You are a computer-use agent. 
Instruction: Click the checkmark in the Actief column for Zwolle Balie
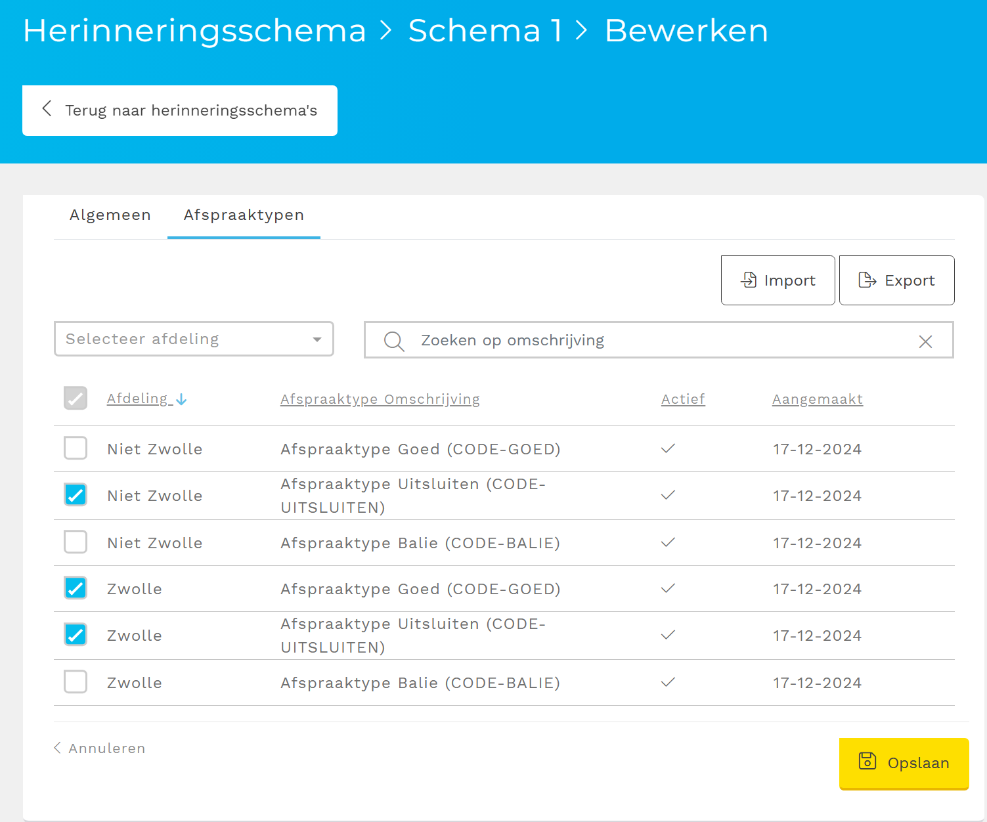[667, 682]
